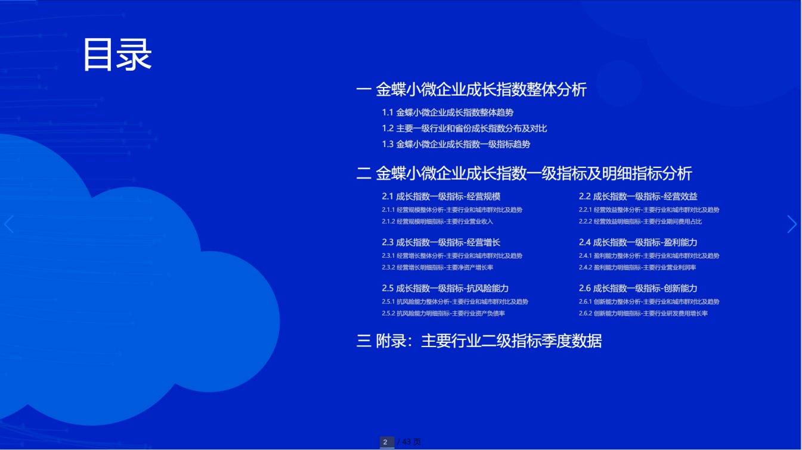This screenshot has height=450, width=802.
Task: Select 2.5 成长指数一级指标-抗风险能力
Action: 445,288
